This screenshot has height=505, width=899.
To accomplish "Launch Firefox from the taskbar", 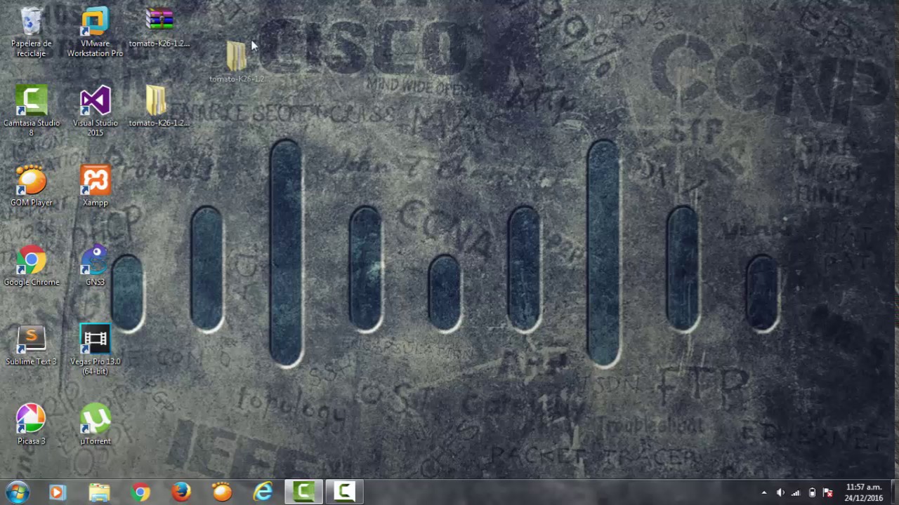I will [x=181, y=492].
